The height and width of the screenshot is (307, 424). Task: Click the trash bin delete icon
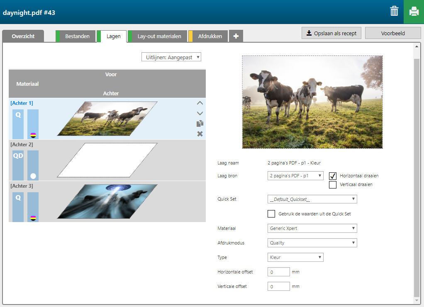394,11
